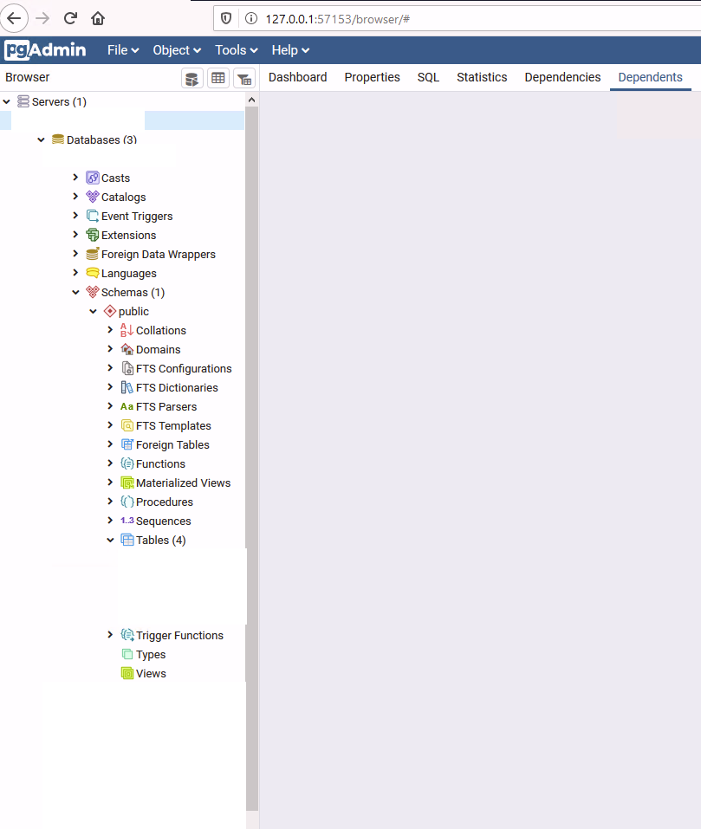Click the FTS Templates icon
The height and width of the screenshot is (829, 701).
[127, 425]
